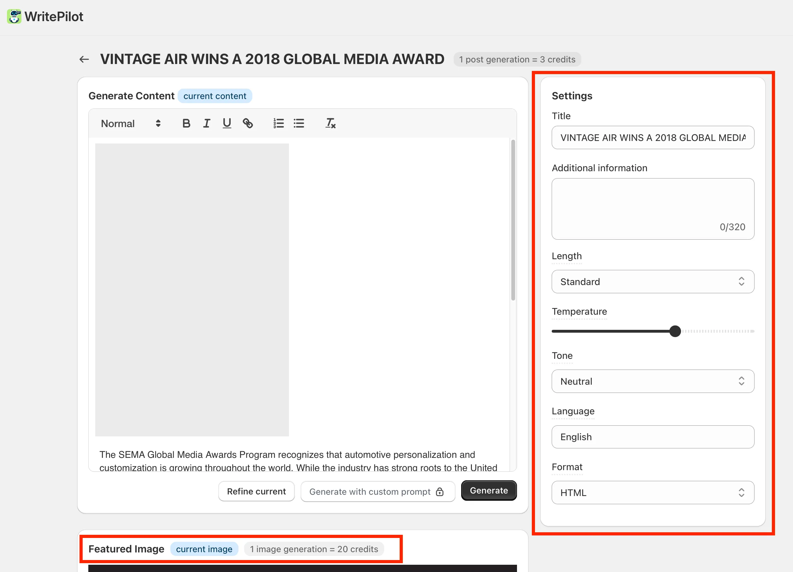Click the Length label in Settings

[567, 256]
